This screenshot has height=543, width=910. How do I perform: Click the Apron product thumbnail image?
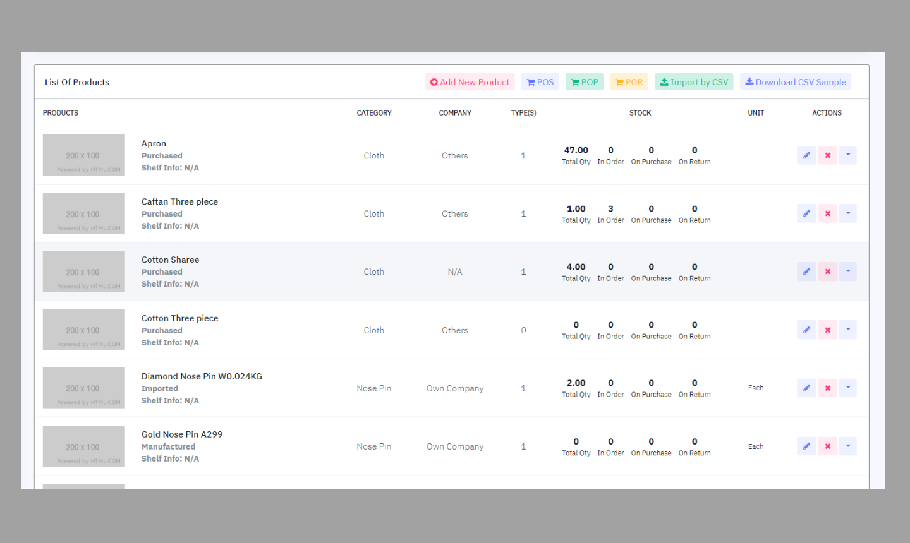(x=83, y=155)
